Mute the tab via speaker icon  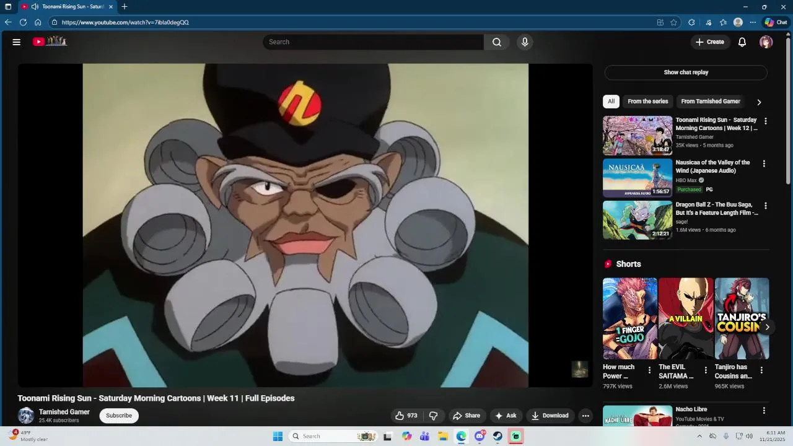[x=35, y=7]
